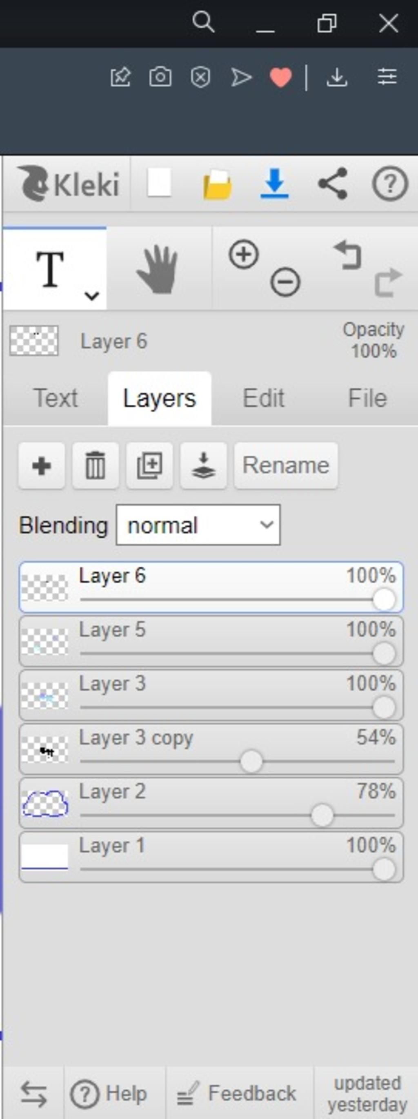Click the Rename layer button

coord(286,465)
